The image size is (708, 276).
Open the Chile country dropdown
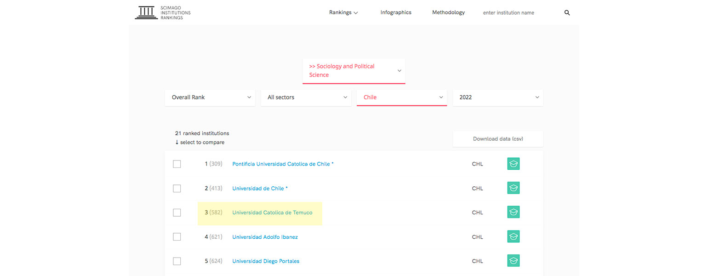point(402,98)
